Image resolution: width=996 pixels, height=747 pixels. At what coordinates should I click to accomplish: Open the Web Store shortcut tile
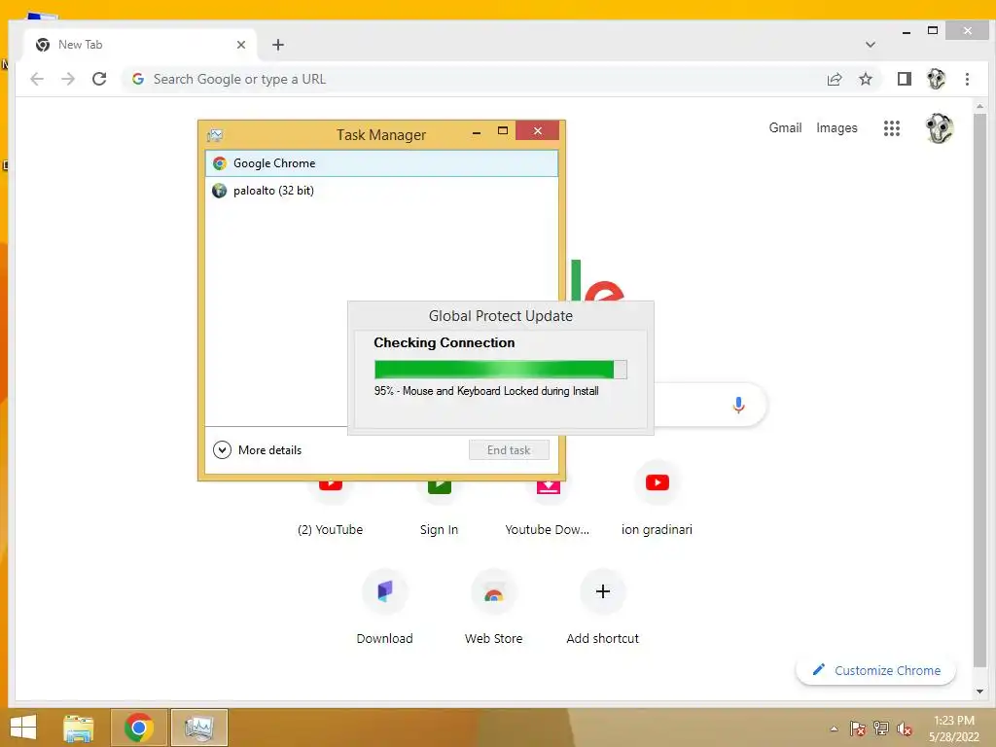point(493,592)
